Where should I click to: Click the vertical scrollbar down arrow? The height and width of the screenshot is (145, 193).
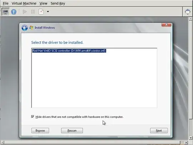(x=190, y=138)
